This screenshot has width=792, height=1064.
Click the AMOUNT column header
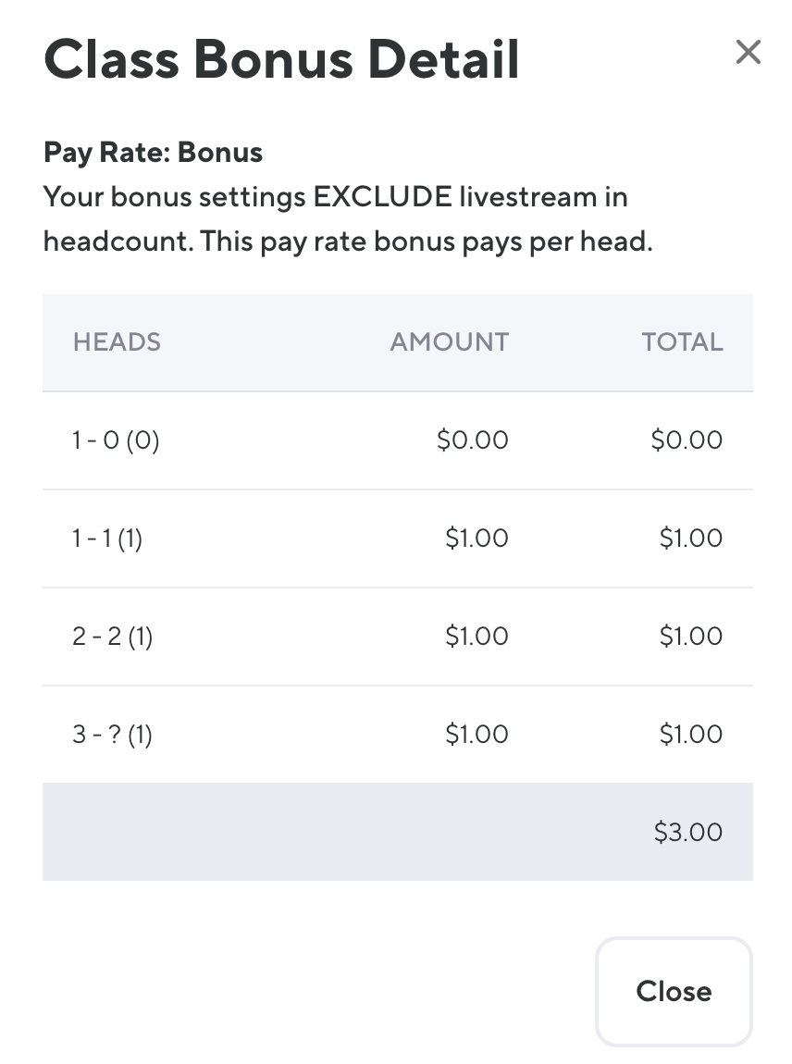pos(449,342)
